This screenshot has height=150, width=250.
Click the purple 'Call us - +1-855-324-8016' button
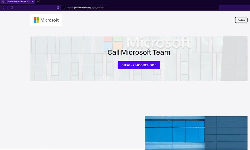[x=139, y=65]
